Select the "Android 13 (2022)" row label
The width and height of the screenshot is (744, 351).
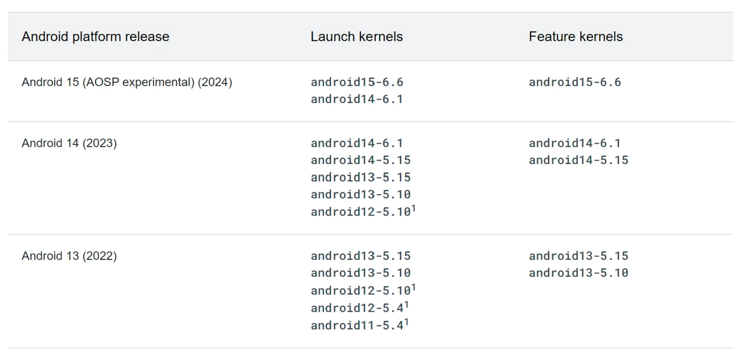(x=69, y=256)
